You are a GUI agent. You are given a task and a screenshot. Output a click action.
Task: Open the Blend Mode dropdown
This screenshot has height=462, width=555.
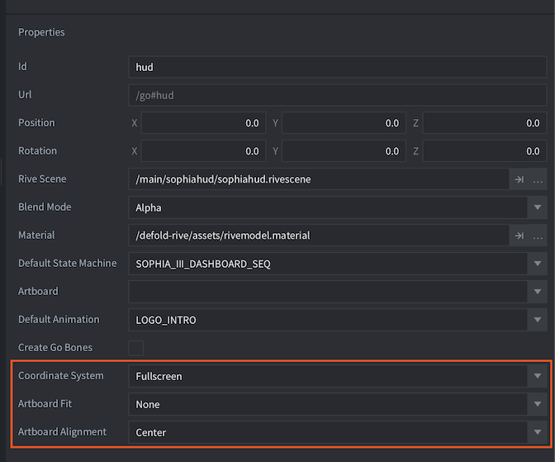click(x=538, y=207)
